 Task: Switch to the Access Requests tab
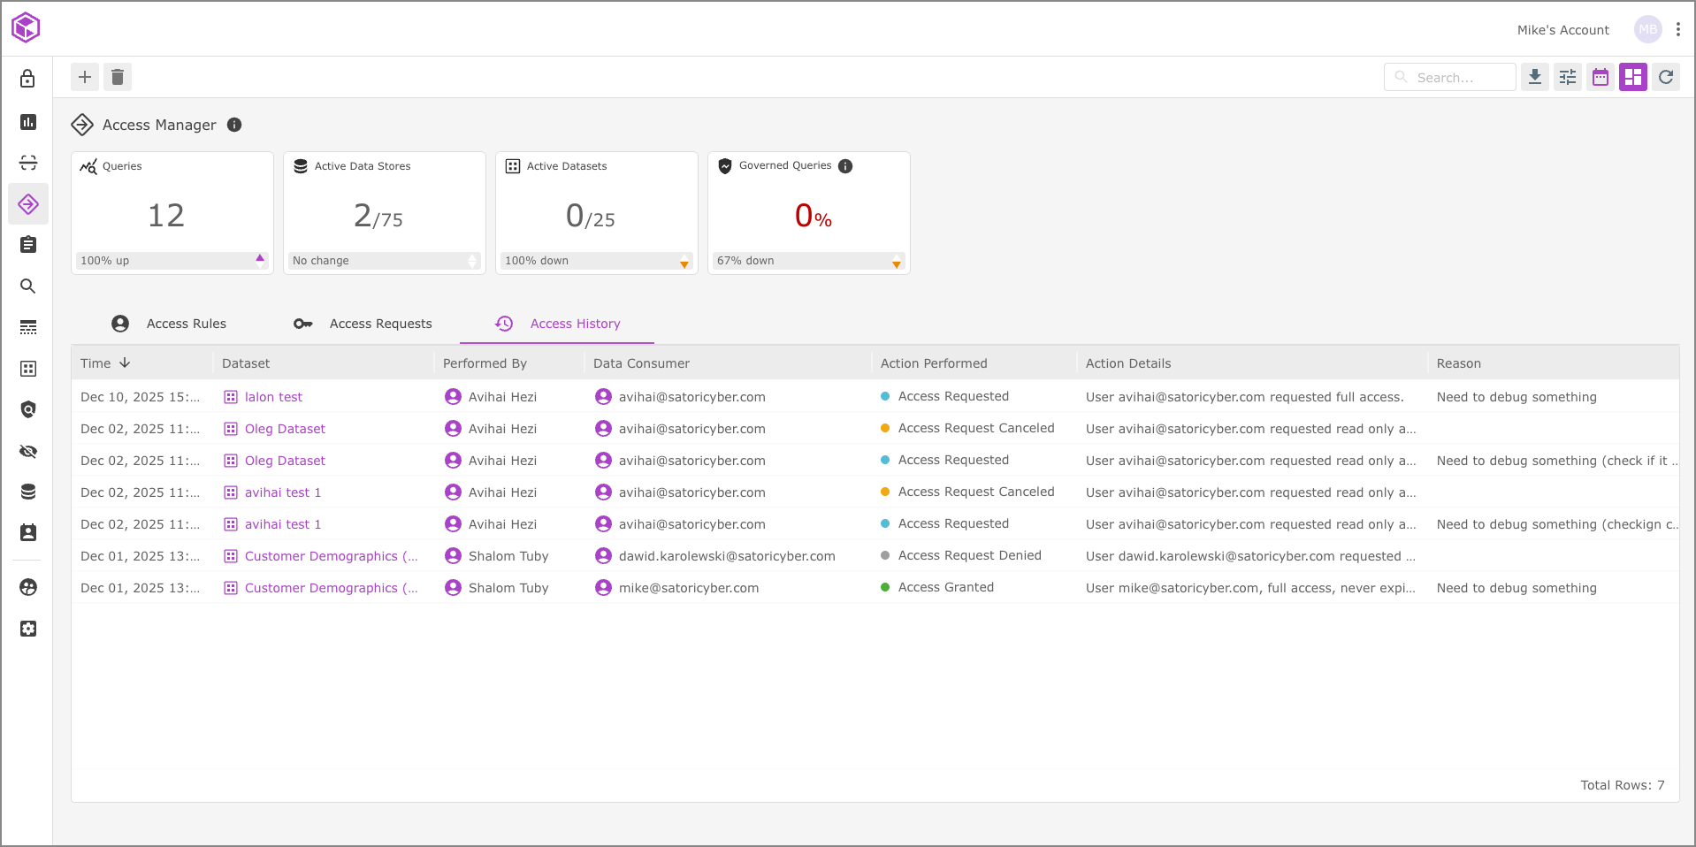[363, 324]
